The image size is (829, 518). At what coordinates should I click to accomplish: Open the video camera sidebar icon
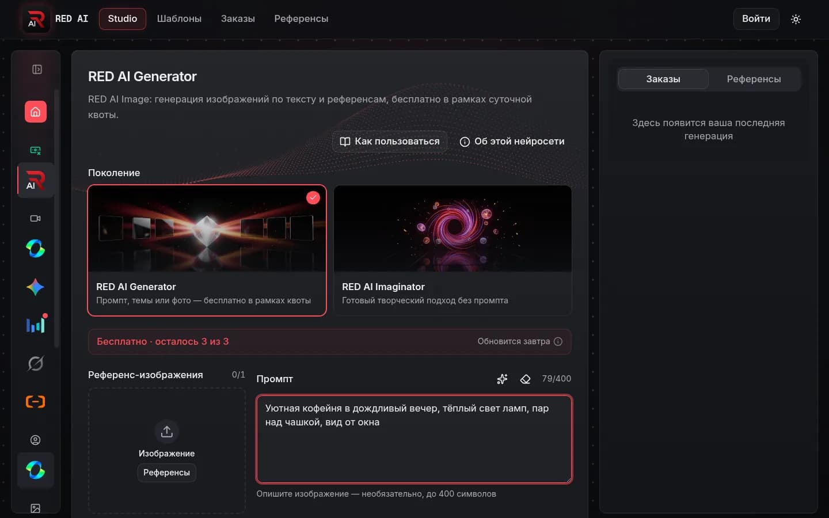pyautogui.click(x=36, y=218)
